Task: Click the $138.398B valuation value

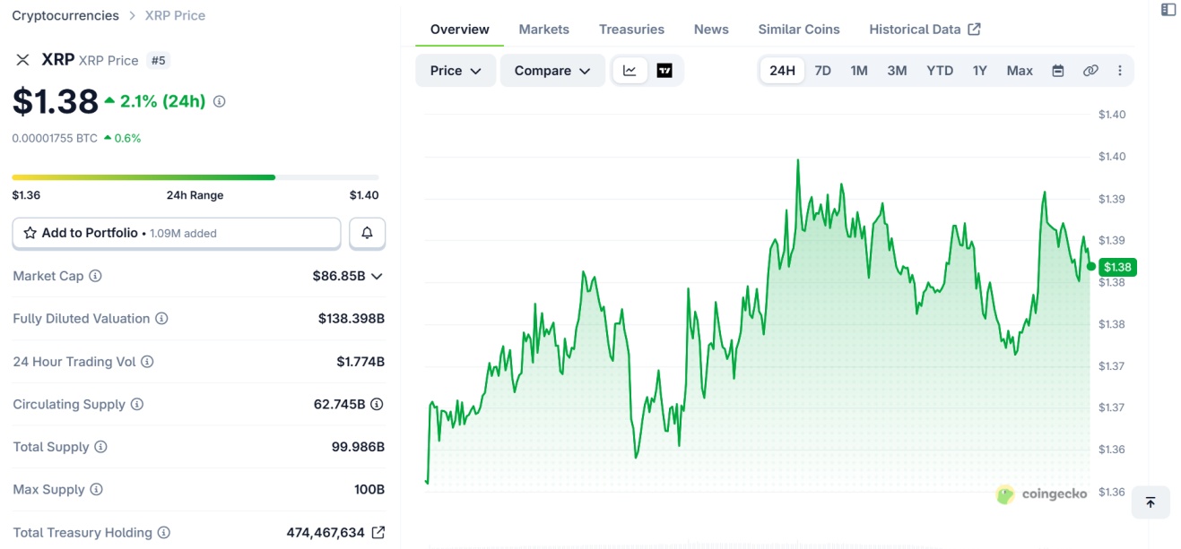Action: 352,319
